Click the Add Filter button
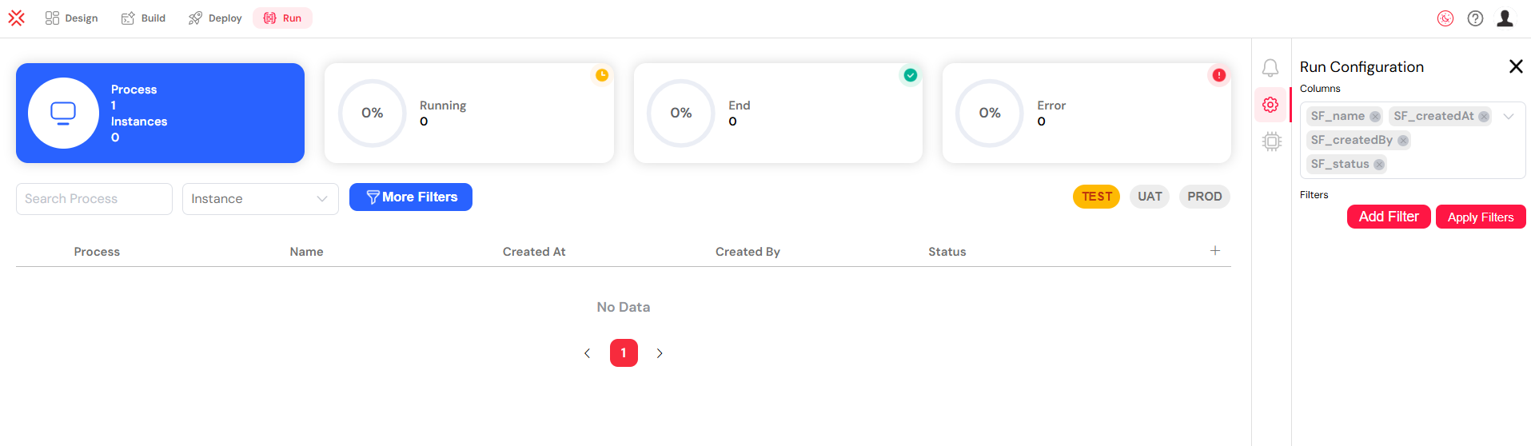Viewport: 1531px width, 446px height. (1389, 217)
